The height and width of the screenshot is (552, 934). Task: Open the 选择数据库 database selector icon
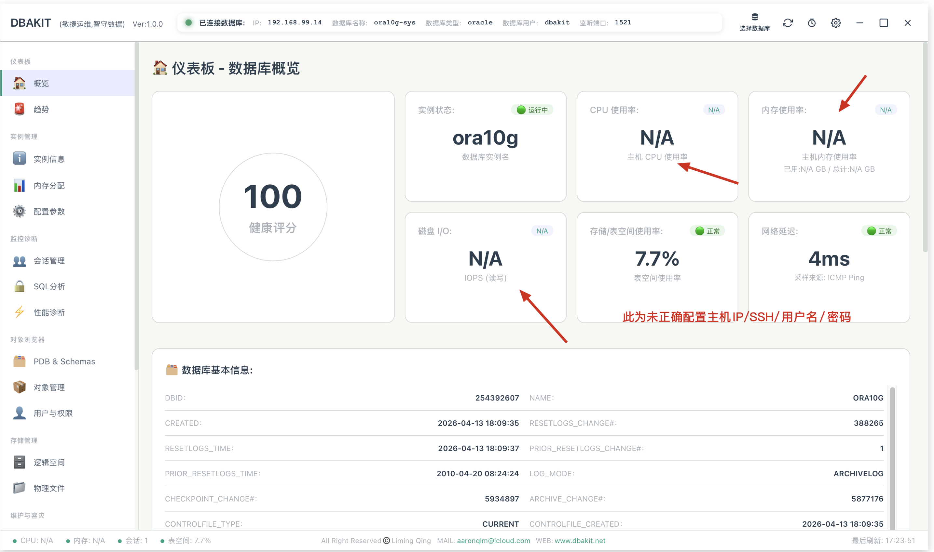(754, 23)
